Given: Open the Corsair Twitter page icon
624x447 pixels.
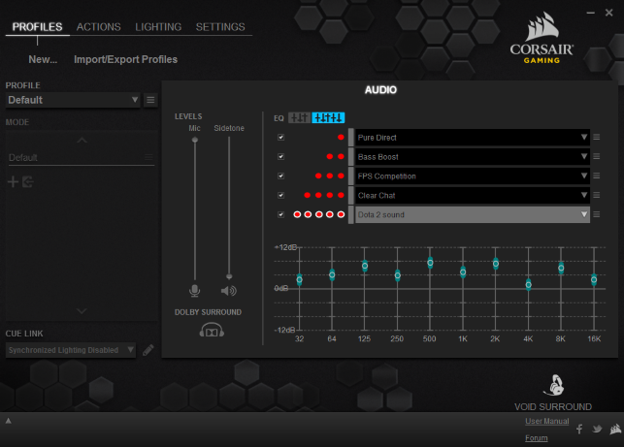Looking at the screenshot, I should tap(597, 429).
